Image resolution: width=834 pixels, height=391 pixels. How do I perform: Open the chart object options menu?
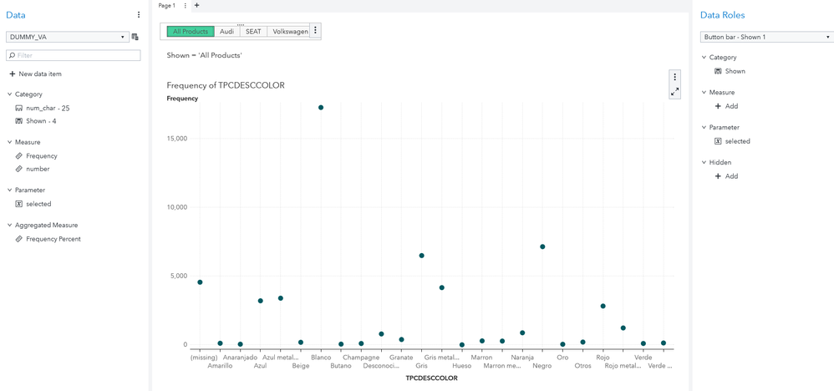[675, 77]
